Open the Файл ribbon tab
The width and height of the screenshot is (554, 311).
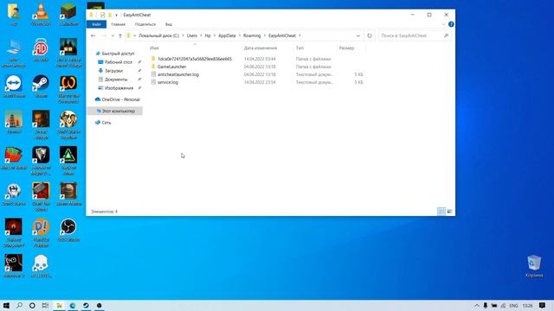click(96, 24)
